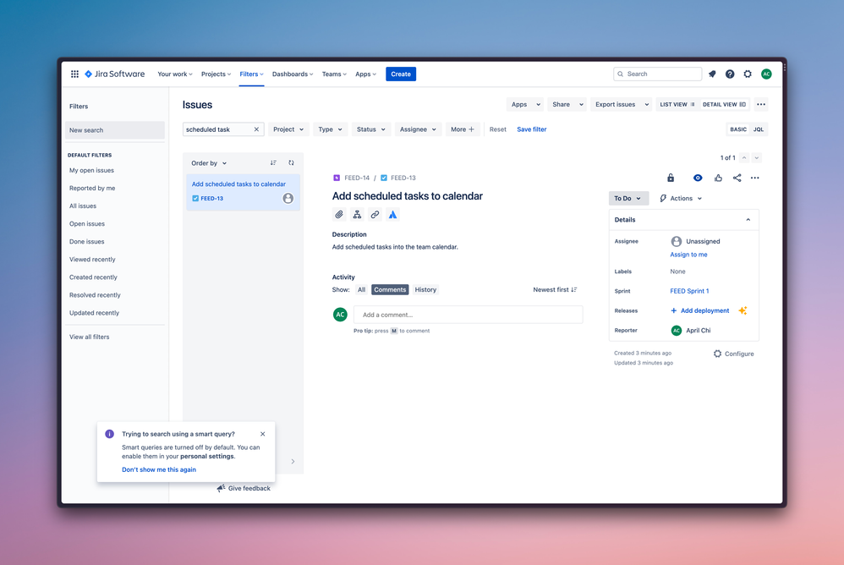Open the notifications bell icon
The width and height of the screenshot is (844, 565).
point(712,74)
